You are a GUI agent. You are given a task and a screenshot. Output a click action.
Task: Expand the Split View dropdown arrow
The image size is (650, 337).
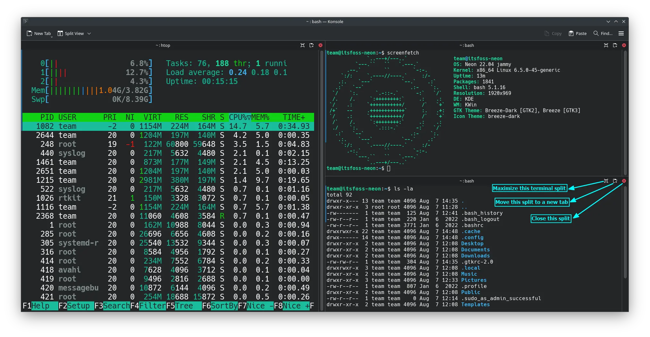pyautogui.click(x=89, y=33)
